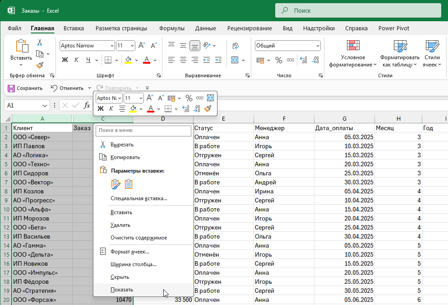This screenshot has height=305, width=448.
Task: Click Специальная вставка in the context menu
Action: click(139, 198)
